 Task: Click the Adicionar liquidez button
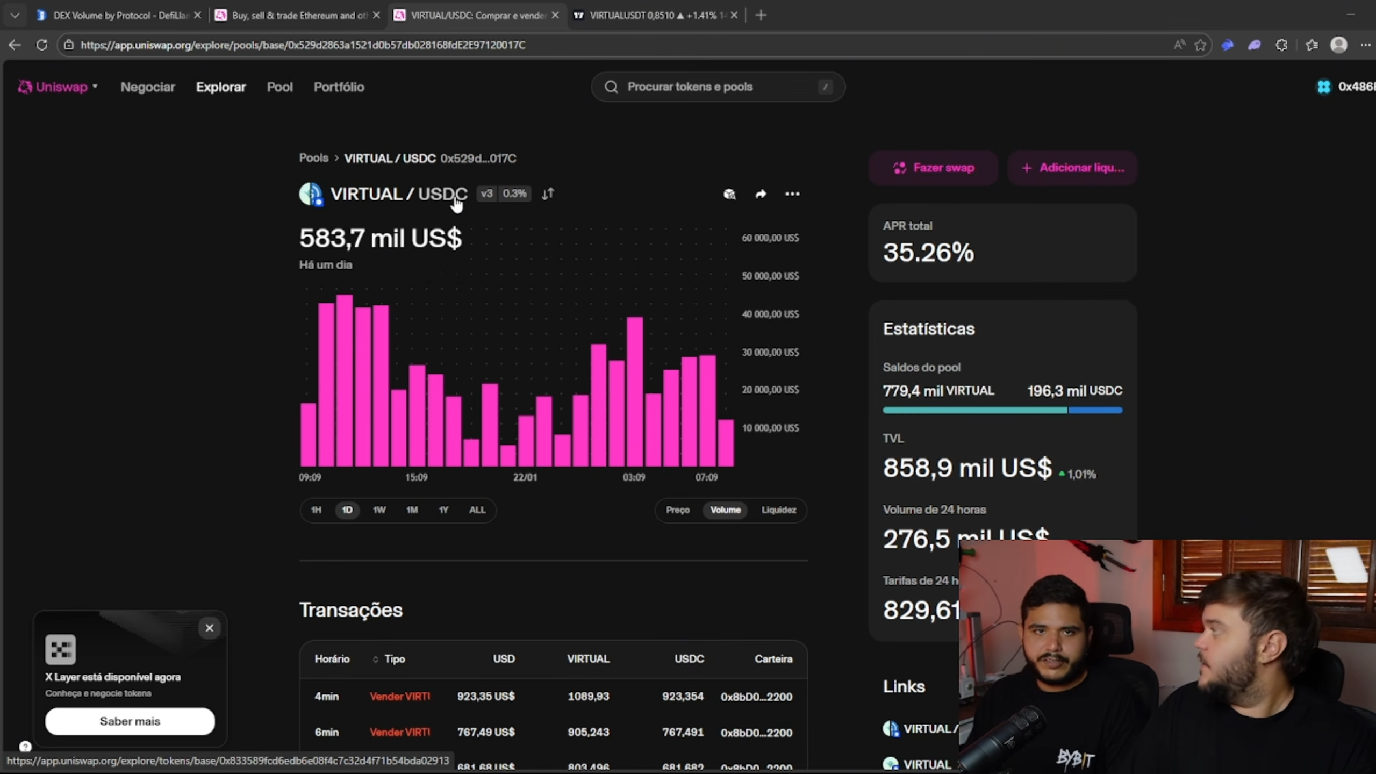[1073, 168]
